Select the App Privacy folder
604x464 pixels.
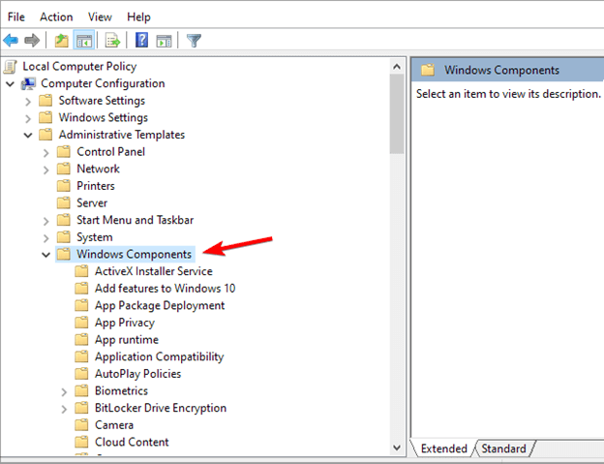tap(124, 323)
